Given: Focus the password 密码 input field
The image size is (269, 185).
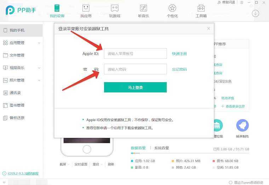Looking at the screenshot, I should pyautogui.click(x=135, y=69).
